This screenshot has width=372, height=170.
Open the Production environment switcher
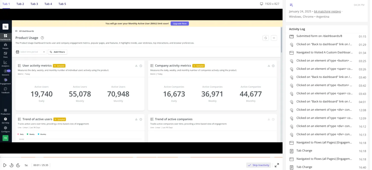tap(5, 112)
